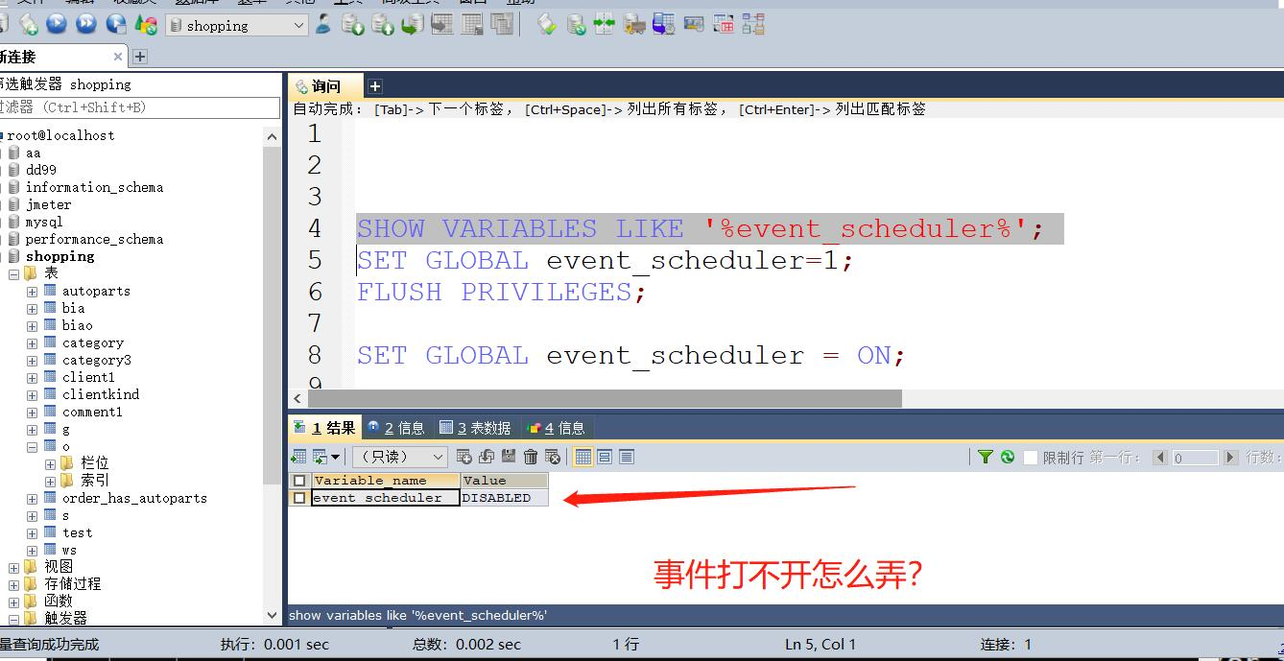Click the green refresh results icon
This screenshot has height=661, width=1284.
(1007, 457)
